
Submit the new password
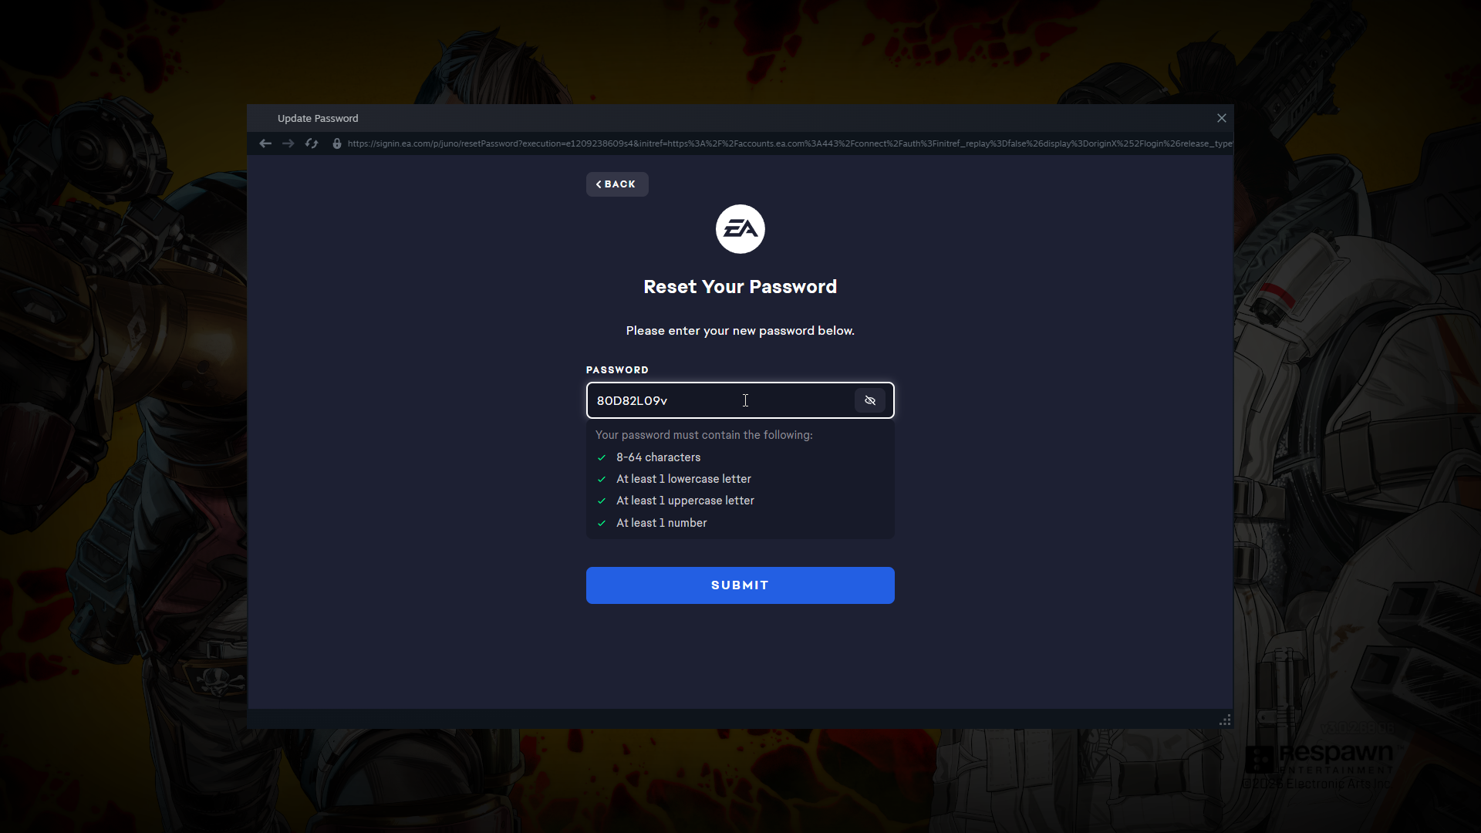tap(740, 585)
